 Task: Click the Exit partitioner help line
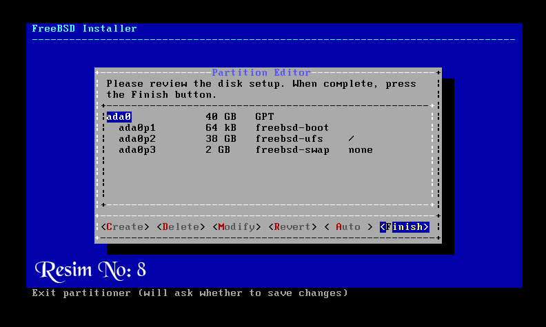190,293
